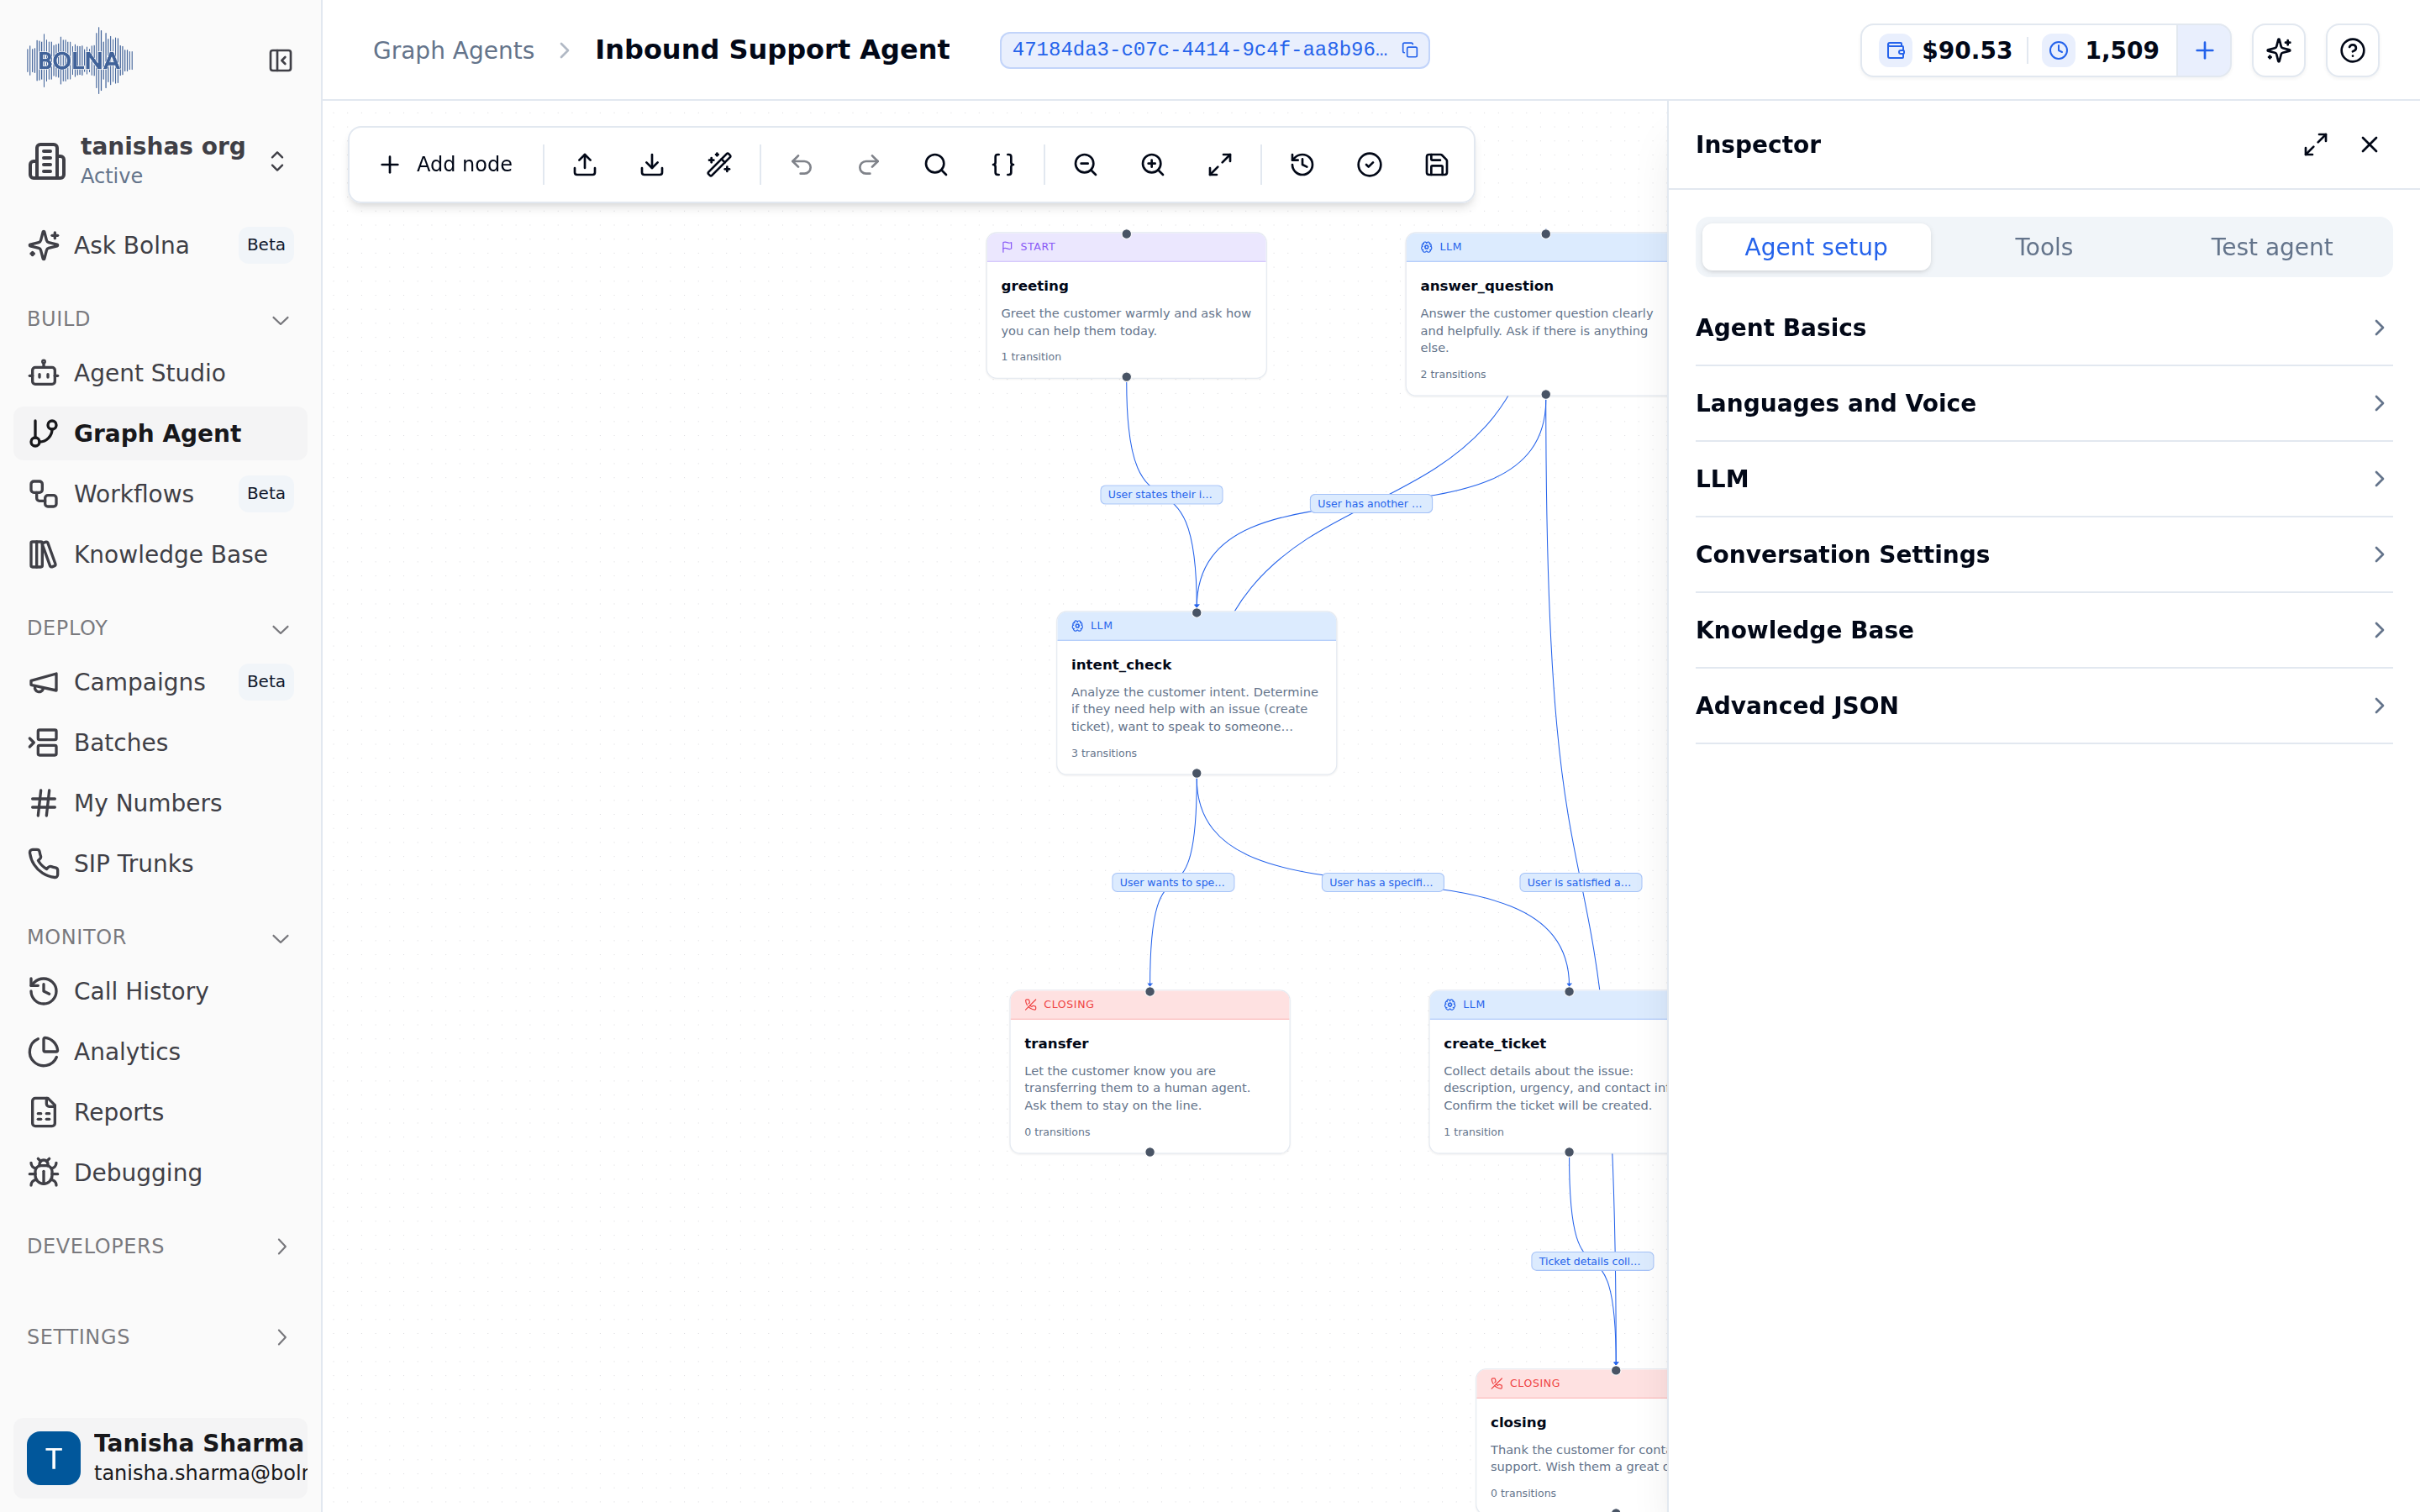The height and width of the screenshot is (1512, 2420).
Task: Expand the Conversation Settings section
Action: tap(2044, 554)
